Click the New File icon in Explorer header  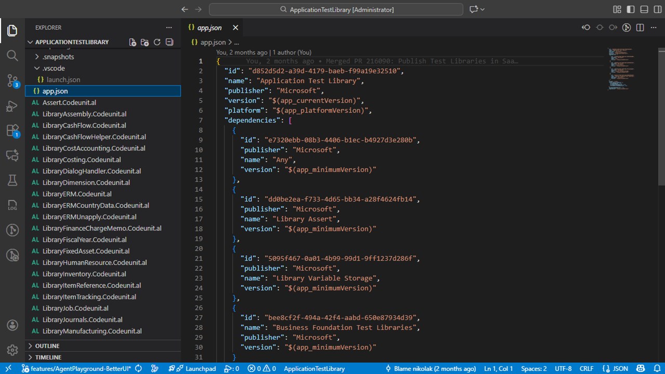(132, 42)
